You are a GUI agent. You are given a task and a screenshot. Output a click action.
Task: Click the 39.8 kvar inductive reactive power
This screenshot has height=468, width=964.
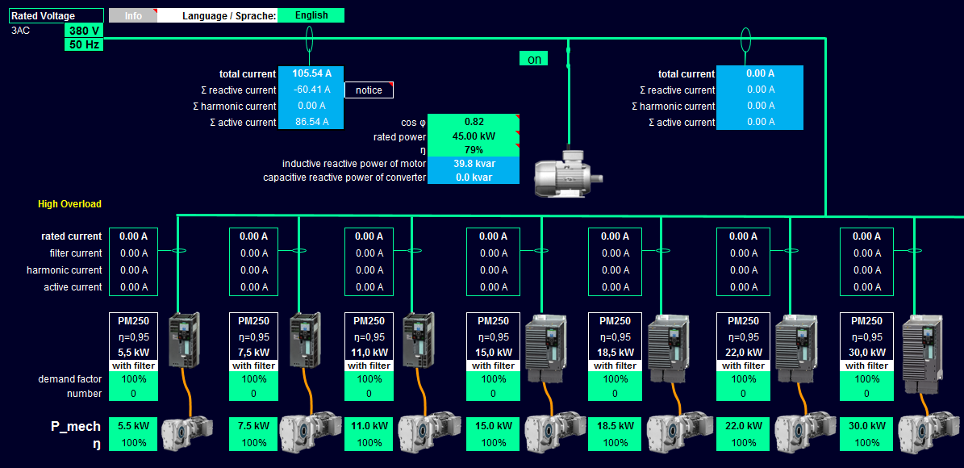tap(474, 164)
